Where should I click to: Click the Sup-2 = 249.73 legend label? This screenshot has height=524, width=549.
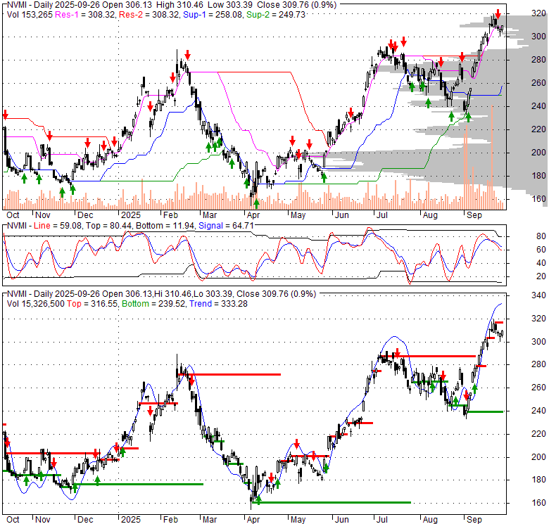[x=276, y=15]
